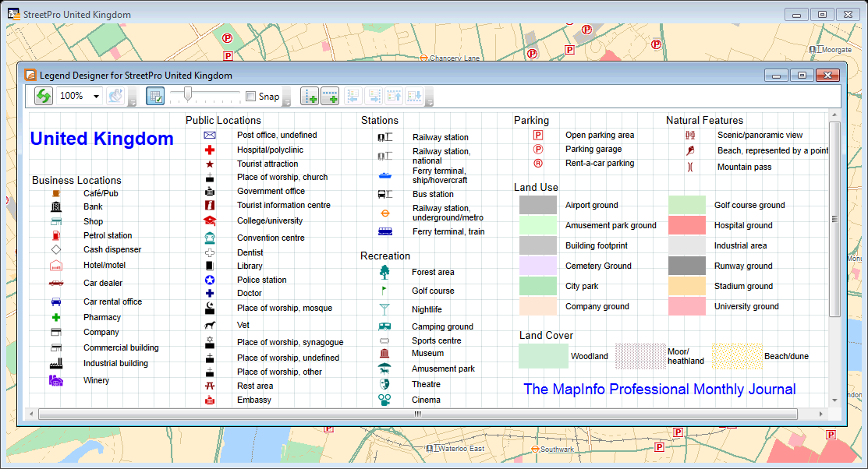Select the Woodland land cover swatch

pyautogui.click(x=543, y=356)
